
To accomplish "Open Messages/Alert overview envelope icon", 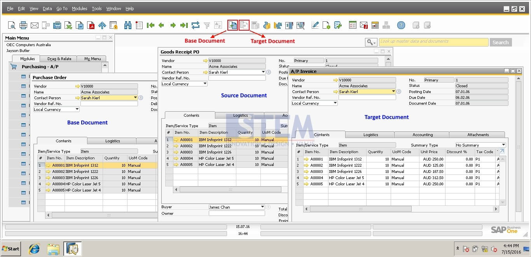I will 364,25.
